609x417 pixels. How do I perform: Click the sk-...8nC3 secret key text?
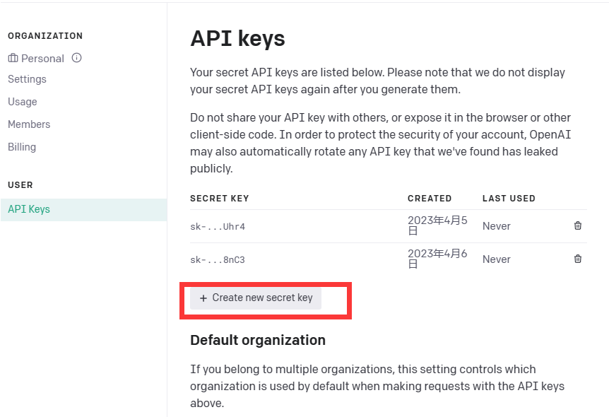tap(218, 260)
